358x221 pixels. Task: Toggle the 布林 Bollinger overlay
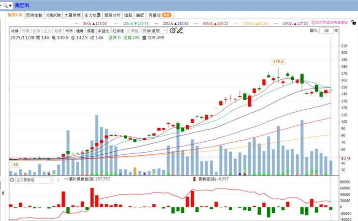coord(69,30)
